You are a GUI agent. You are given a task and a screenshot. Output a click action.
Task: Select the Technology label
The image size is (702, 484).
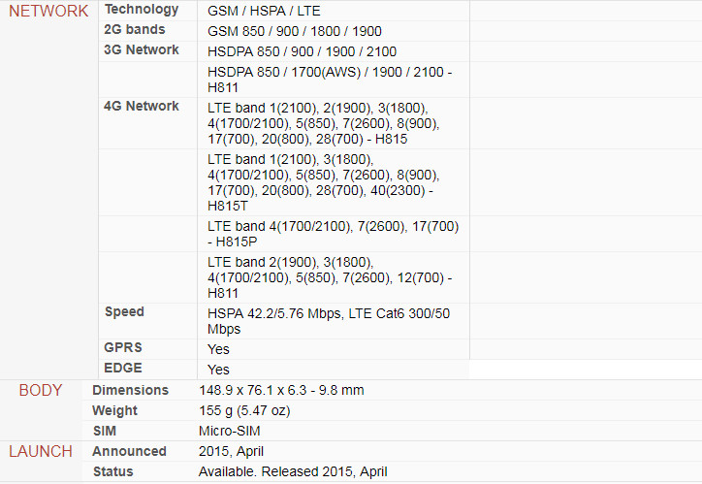[142, 10]
